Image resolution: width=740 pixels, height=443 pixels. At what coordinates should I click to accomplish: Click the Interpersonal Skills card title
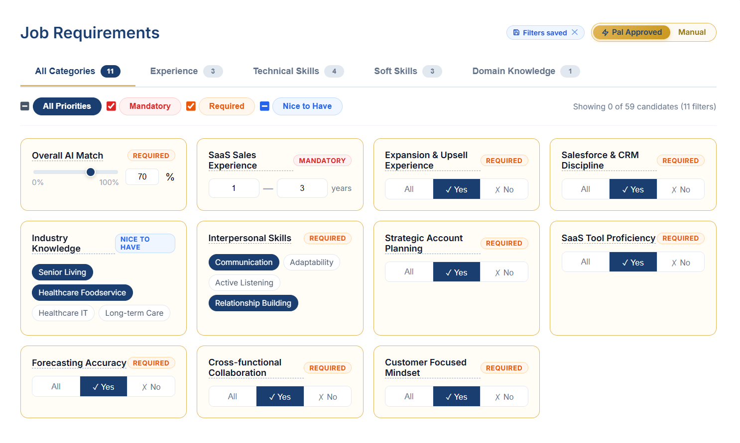(x=250, y=238)
